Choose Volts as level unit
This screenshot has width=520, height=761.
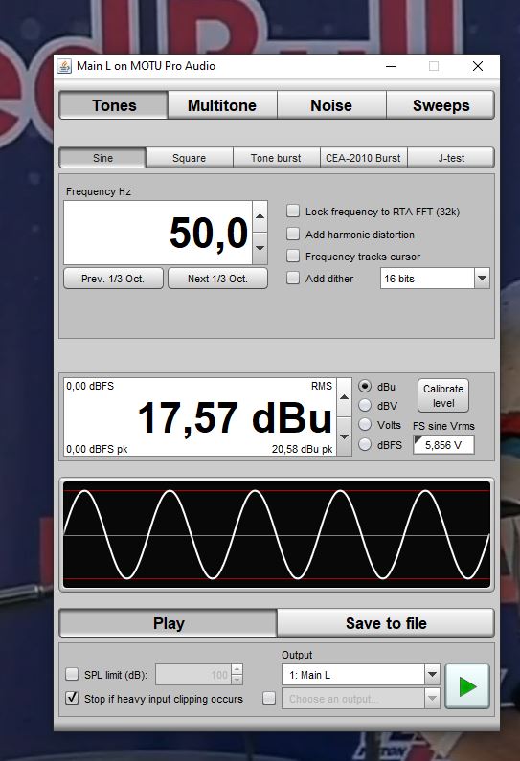[365, 425]
